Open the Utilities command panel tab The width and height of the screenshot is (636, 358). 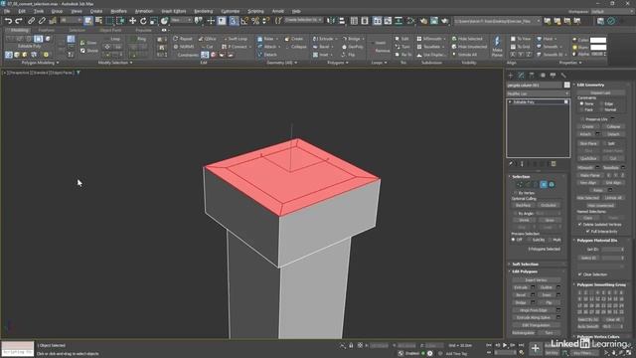coord(563,76)
